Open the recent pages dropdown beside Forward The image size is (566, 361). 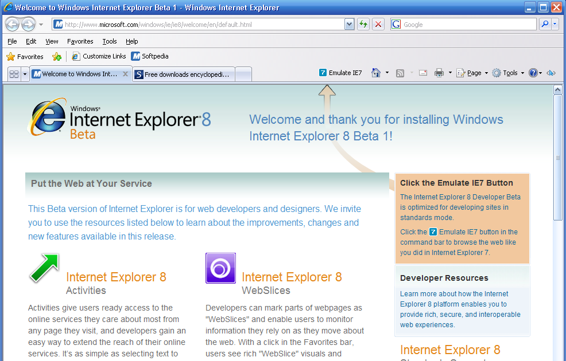[41, 25]
